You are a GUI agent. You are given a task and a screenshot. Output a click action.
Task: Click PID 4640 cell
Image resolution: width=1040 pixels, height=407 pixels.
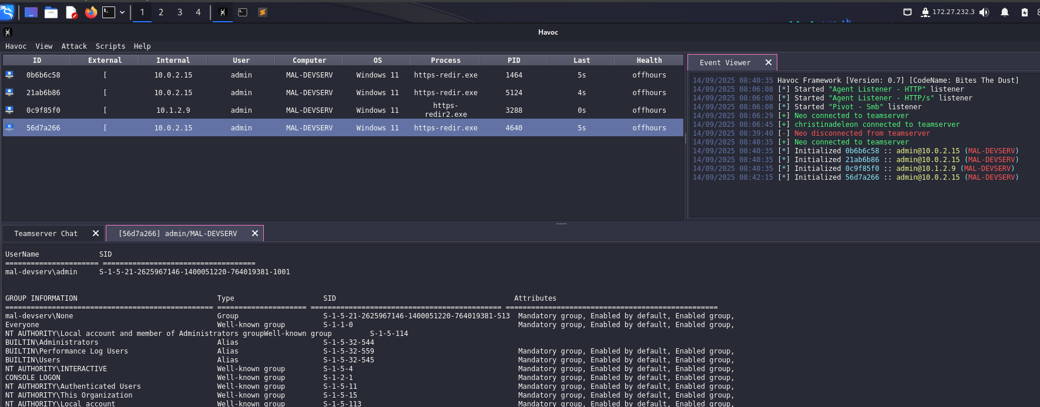point(514,128)
